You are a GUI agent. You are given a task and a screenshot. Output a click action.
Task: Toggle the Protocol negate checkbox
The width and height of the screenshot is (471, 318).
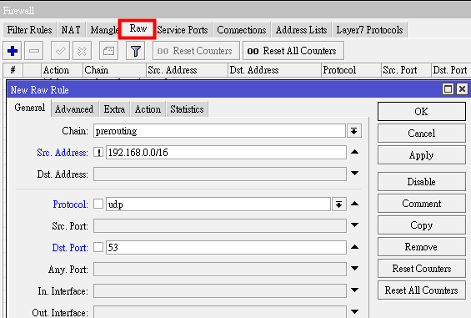click(x=98, y=204)
